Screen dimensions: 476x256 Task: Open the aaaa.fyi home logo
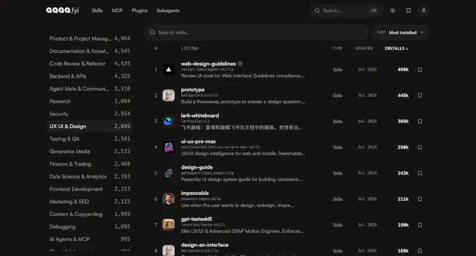[x=62, y=10]
